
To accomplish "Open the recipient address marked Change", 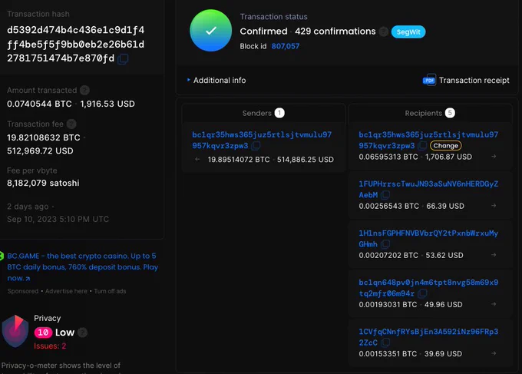I will coord(428,141).
